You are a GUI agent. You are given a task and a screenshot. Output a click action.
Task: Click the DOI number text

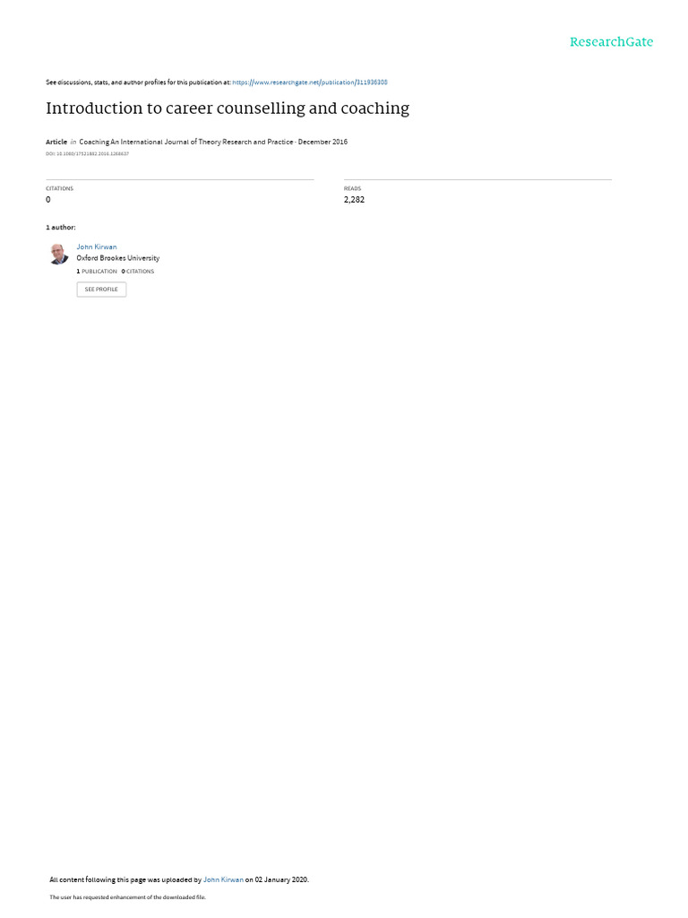(87, 154)
